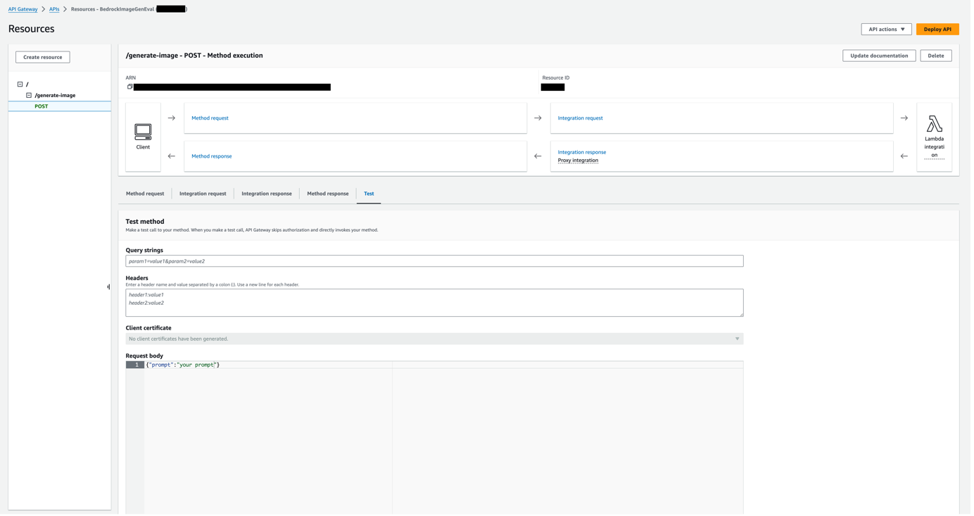The image size is (974, 516).
Task: Copy the ARN to clipboard
Action: tap(129, 86)
